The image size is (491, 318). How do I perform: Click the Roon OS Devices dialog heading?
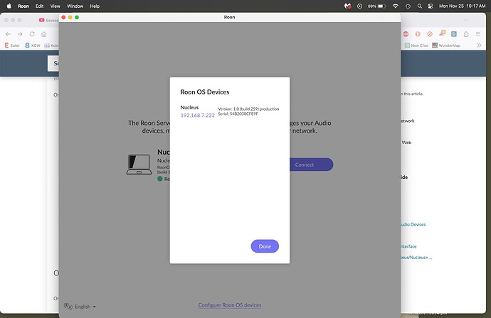(205, 92)
